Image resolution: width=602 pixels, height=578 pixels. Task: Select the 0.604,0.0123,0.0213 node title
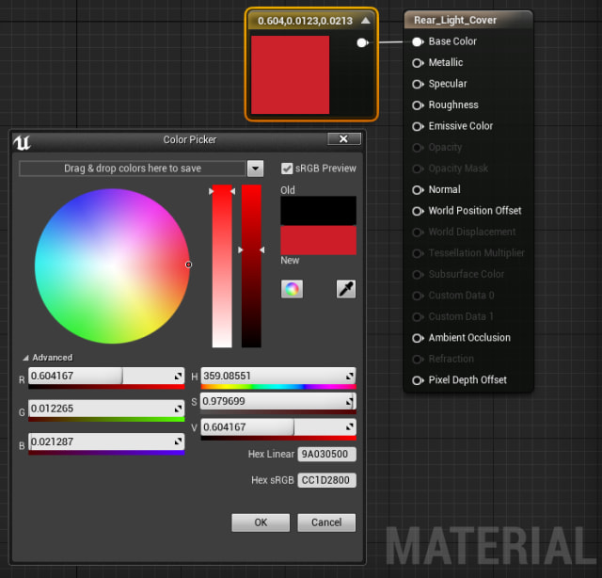[x=305, y=21]
